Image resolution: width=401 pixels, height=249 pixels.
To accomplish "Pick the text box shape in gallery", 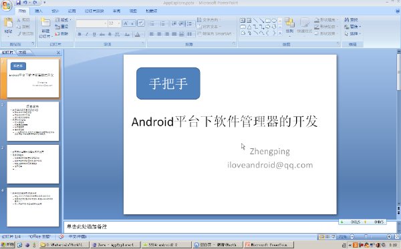I will pos(243,21).
